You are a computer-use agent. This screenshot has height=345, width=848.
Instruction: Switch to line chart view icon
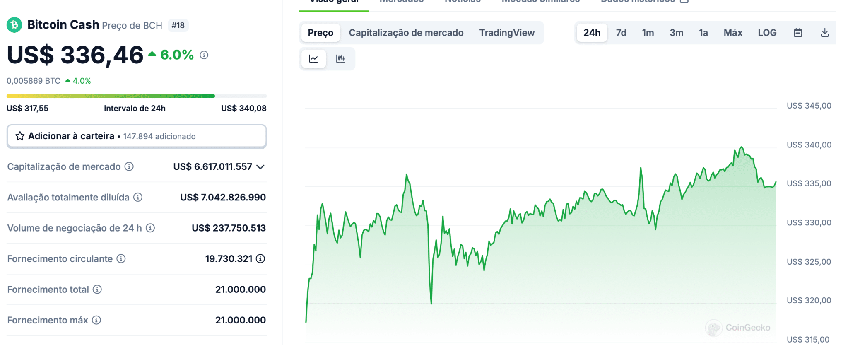[x=313, y=58]
